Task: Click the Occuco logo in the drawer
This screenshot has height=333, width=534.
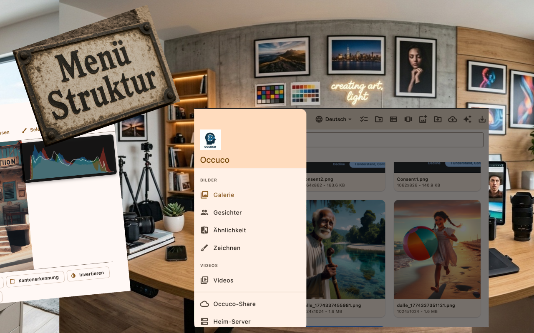Action: (x=210, y=140)
